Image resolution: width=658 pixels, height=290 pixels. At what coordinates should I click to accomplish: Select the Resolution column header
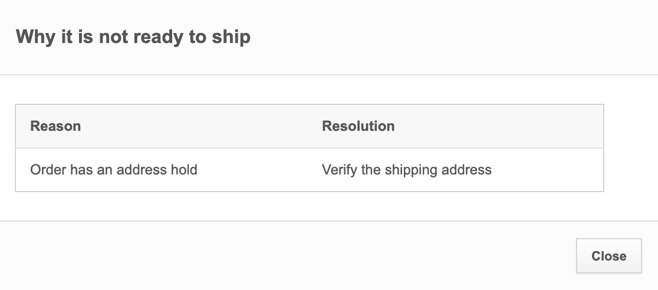pos(358,126)
